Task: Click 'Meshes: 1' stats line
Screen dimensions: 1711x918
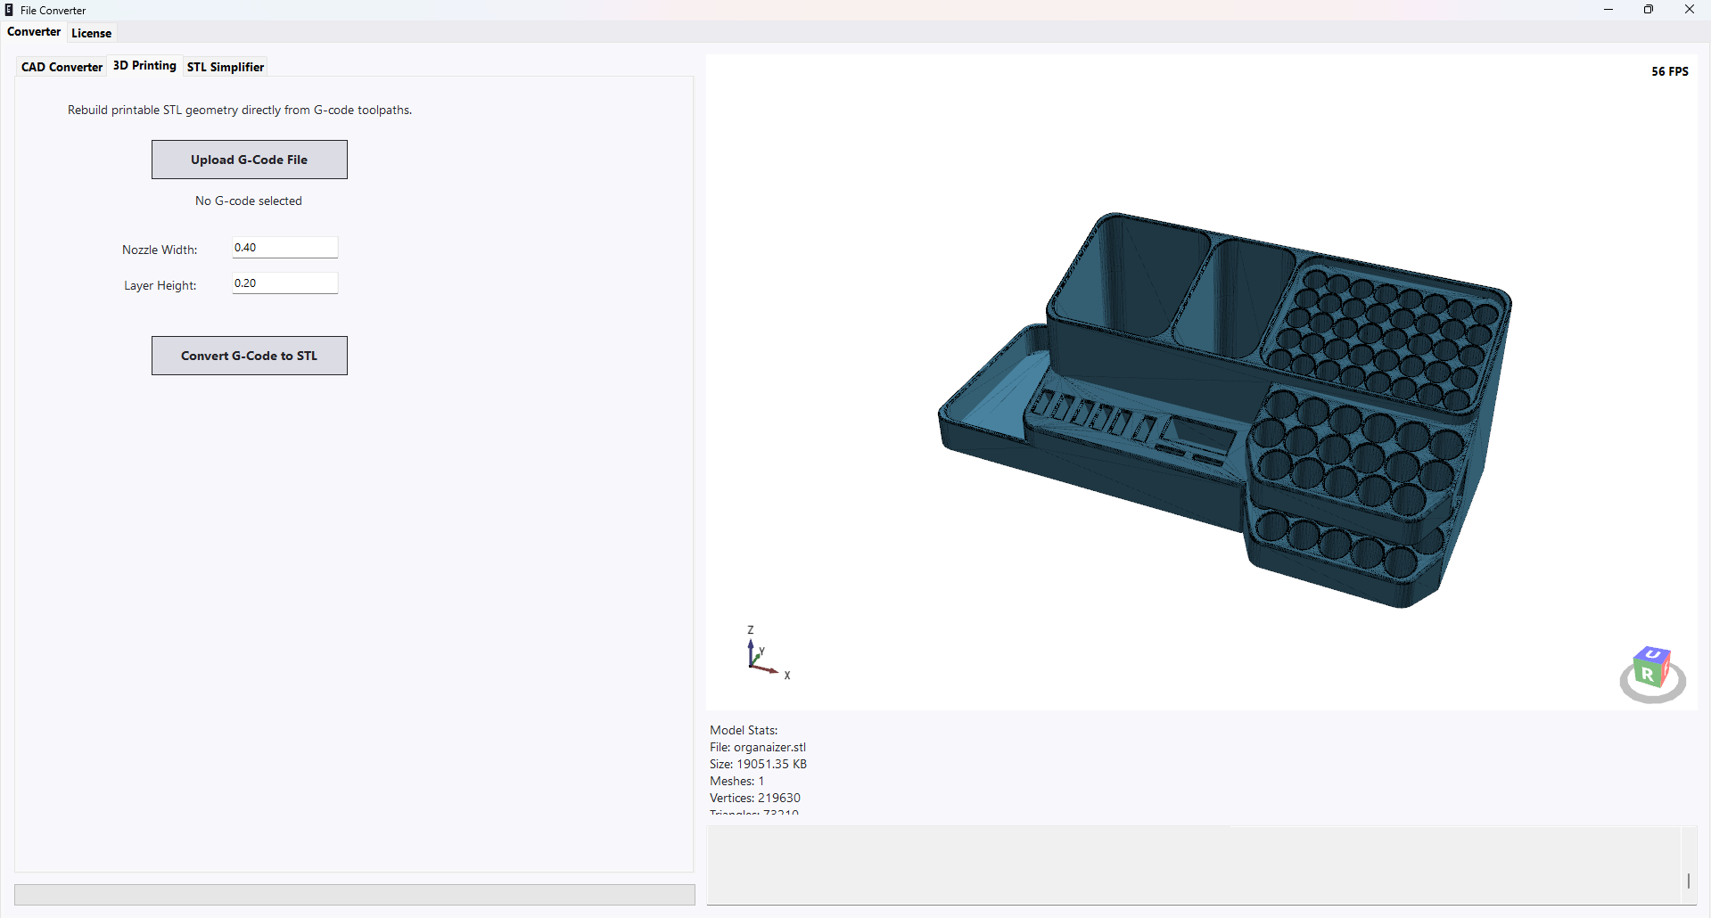Action: point(736,781)
